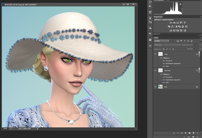Image resolution: width=202 pixels, height=138 pixels.
Task: Add a Black & White adjustment
Action: 176,27
